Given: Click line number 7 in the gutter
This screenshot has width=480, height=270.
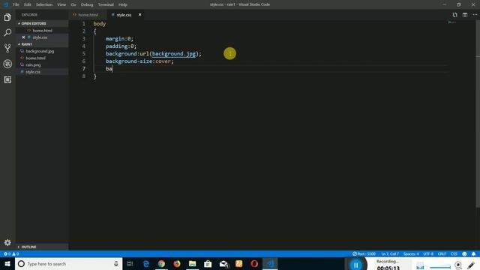Looking at the screenshot, I should pos(83,68).
